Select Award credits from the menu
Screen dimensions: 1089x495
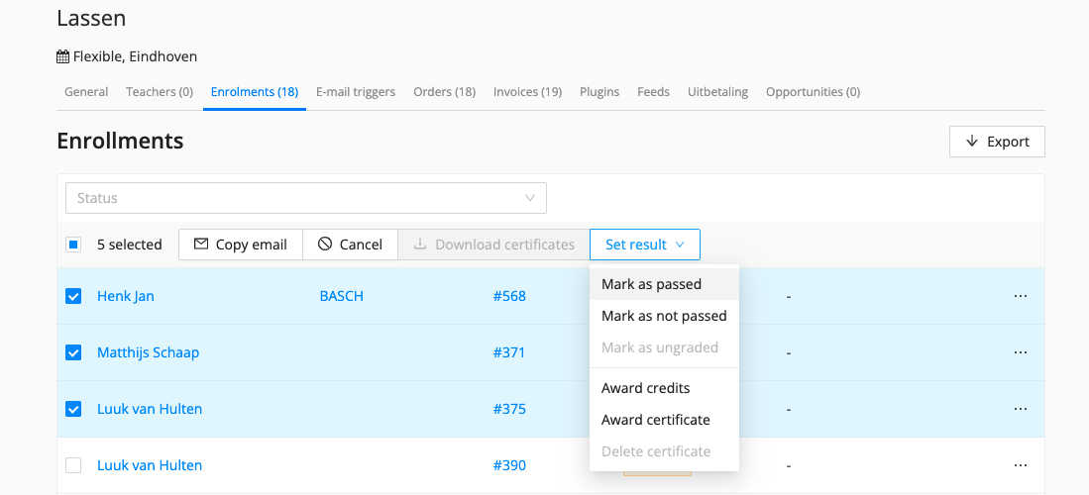click(x=664, y=388)
